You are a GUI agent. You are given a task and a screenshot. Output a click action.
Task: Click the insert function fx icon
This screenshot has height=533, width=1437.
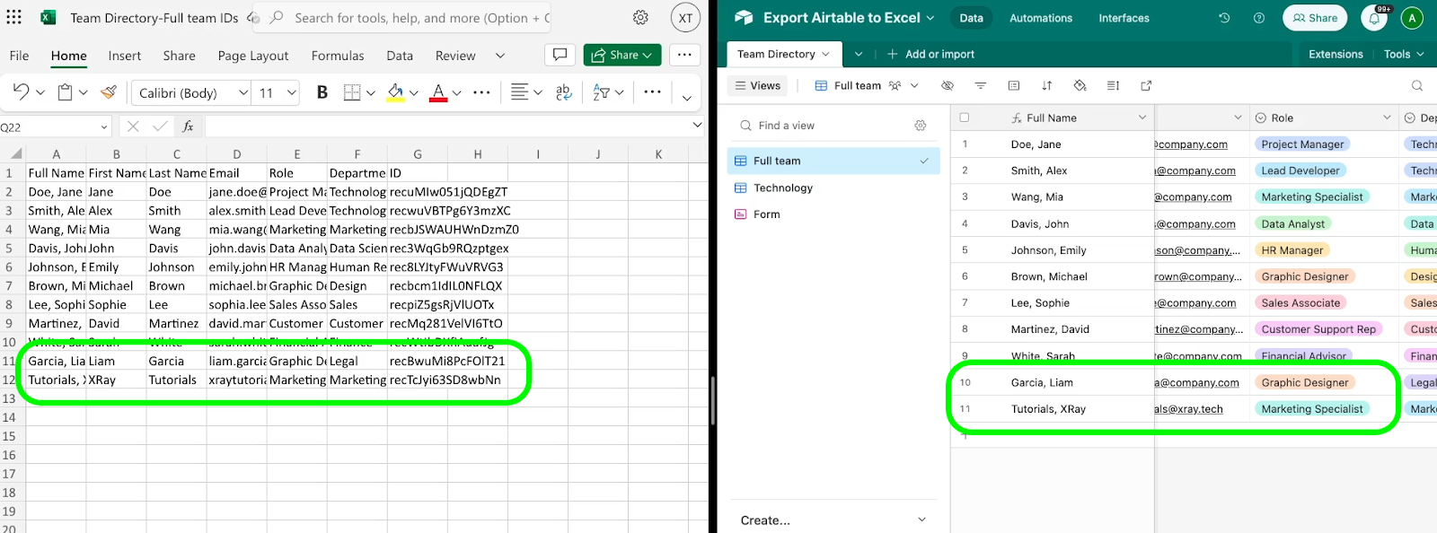click(x=188, y=127)
